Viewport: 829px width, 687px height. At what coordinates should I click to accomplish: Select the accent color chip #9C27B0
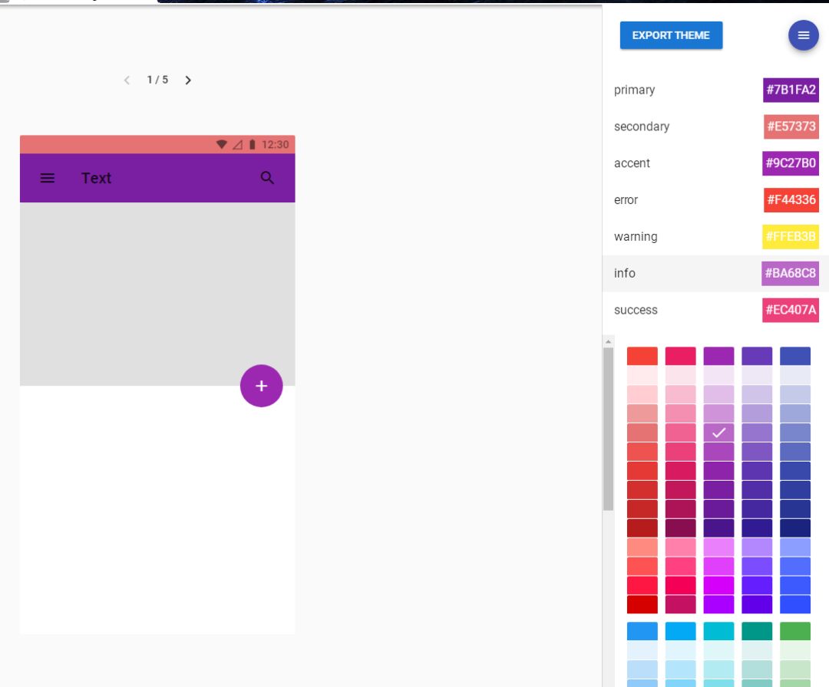pos(791,163)
